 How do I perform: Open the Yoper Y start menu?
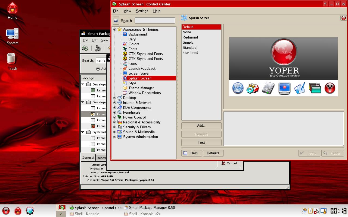click(x=6, y=211)
